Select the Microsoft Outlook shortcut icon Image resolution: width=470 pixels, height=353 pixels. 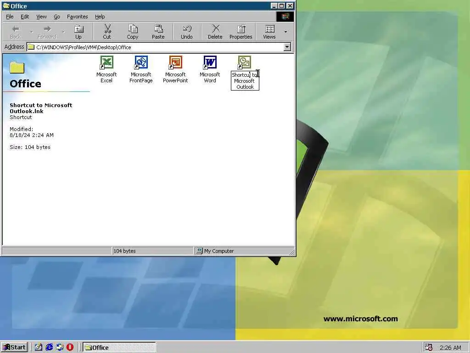click(244, 63)
